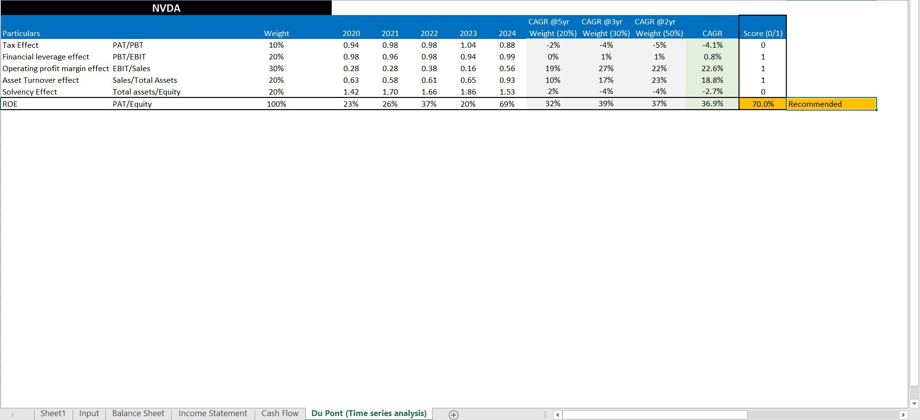Click the 2020 year header
The image size is (920, 420).
tap(351, 33)
